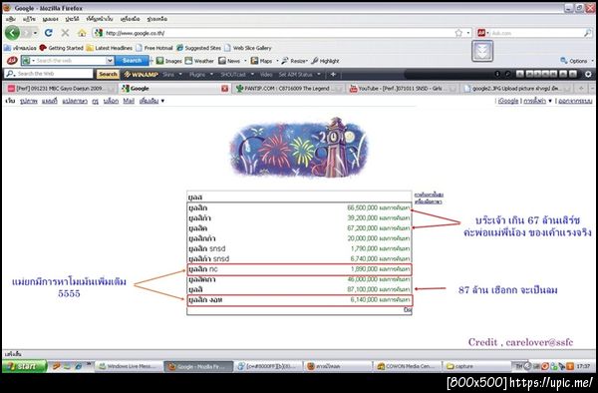Click the Video item on Winamp toolbar
The width and height of the screenshot is (598, 393).
point(266,75)
